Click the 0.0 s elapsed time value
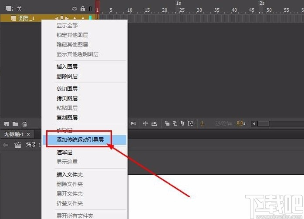Viewport: 304px width, 219px height. 241,123
